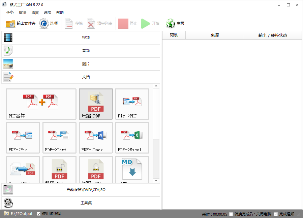The image size is (303, 218).
Task: Select the PDF decrypt (unlock) tool
Action: (x=59, y=170)
